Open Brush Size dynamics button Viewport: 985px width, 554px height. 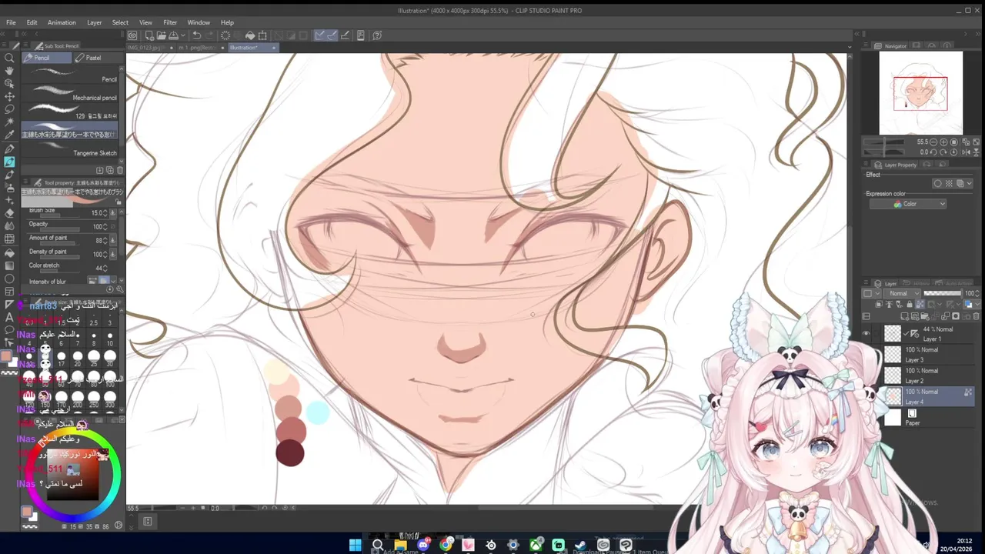(x=113, y=213)
